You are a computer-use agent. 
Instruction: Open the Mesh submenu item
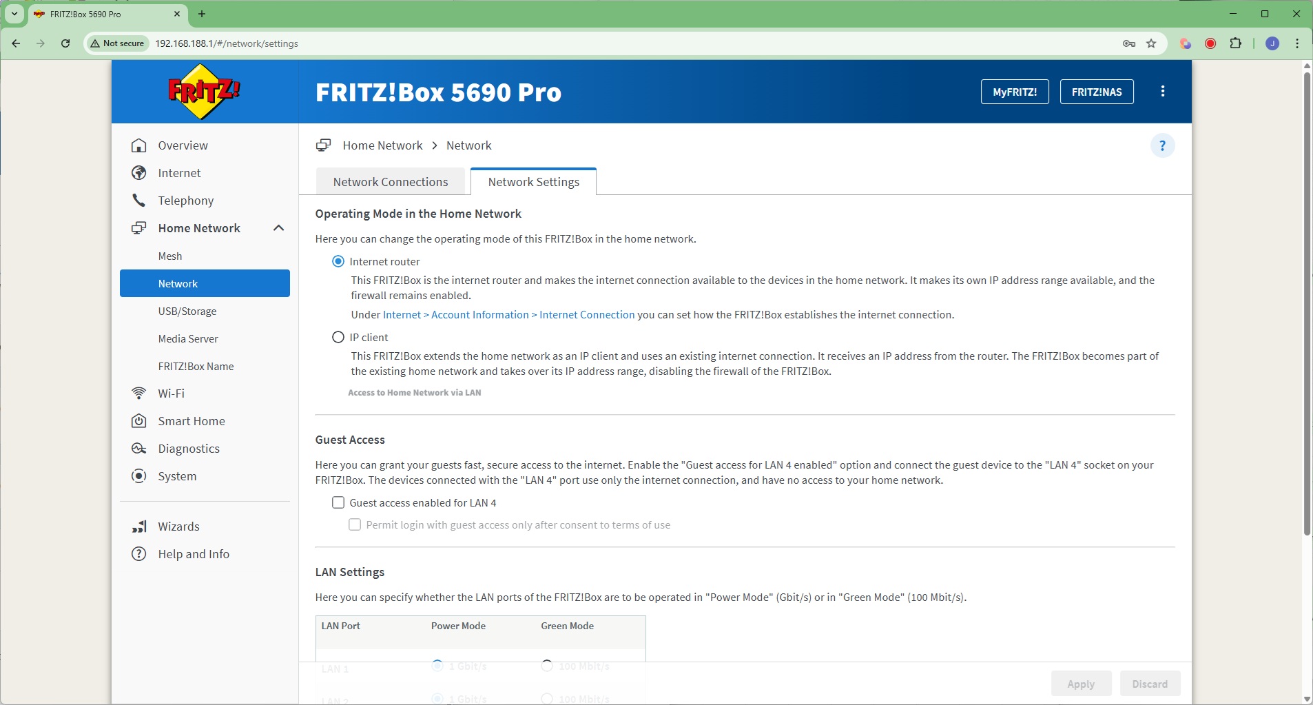tap(170, 256)
